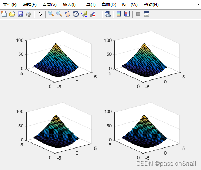
Task: Select the Edit Plot arrow tool
Action: click(x=40, y=14)
